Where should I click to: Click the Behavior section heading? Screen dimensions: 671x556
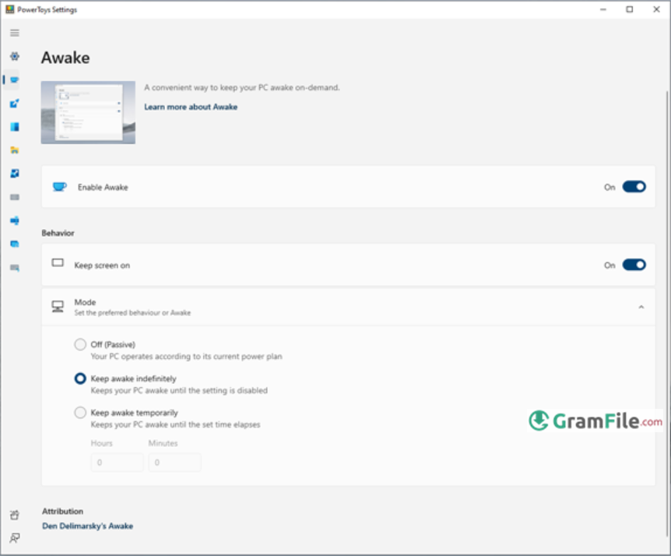tap(58, 234)
